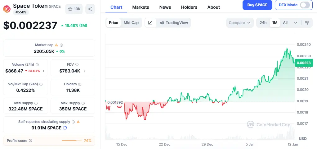
Task: Click the 22 Dec axis label
Action: pyautogui.click(x=165, y=144)
